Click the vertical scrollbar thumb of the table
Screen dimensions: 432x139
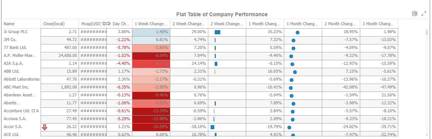pyautogui.click(x=427, y=34)
